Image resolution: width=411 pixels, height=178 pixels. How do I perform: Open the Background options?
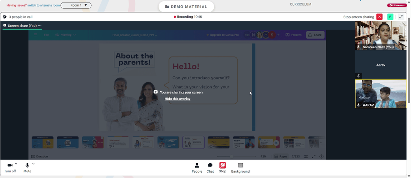click(240, 168)
